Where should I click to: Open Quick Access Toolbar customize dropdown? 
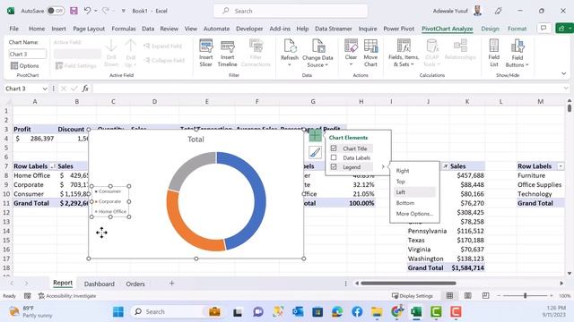pyautogui.click(x=124, y=11)
